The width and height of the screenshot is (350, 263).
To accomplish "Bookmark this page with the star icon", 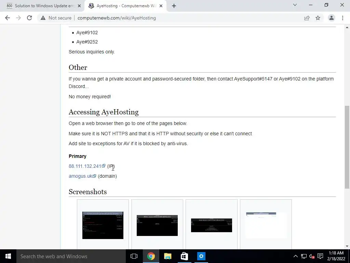I will coord(318,18).
